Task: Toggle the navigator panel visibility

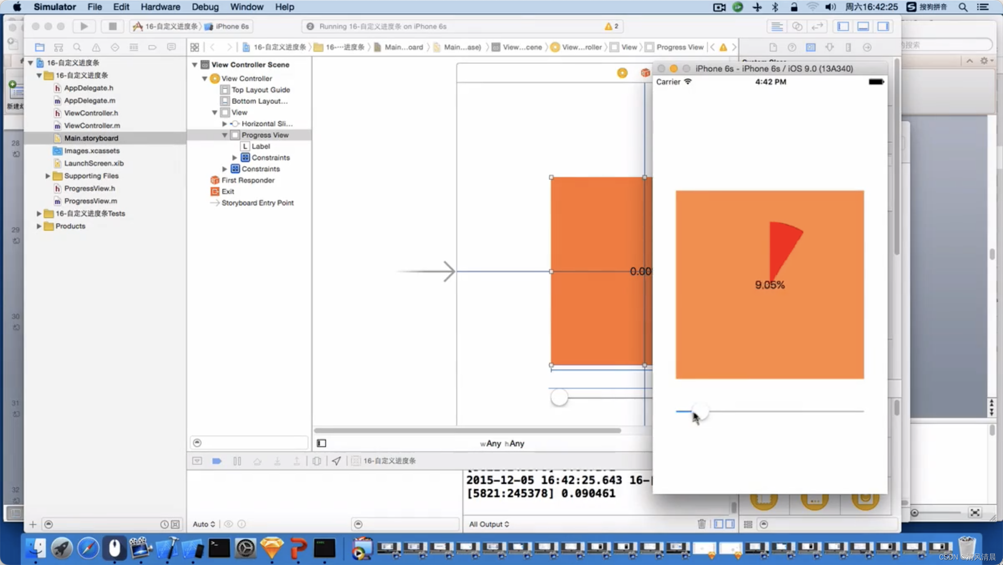Action: coord(843,26)
